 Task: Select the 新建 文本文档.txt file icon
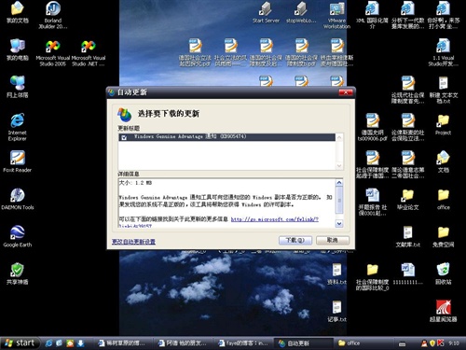click(x=444, y=90)
